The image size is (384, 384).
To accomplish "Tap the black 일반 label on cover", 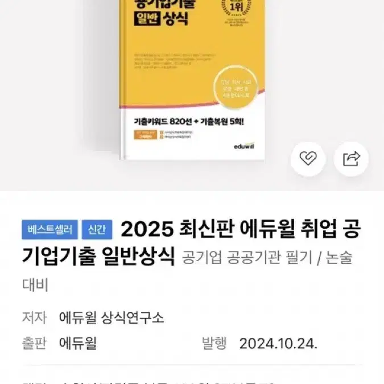I will tap(147, 19).
